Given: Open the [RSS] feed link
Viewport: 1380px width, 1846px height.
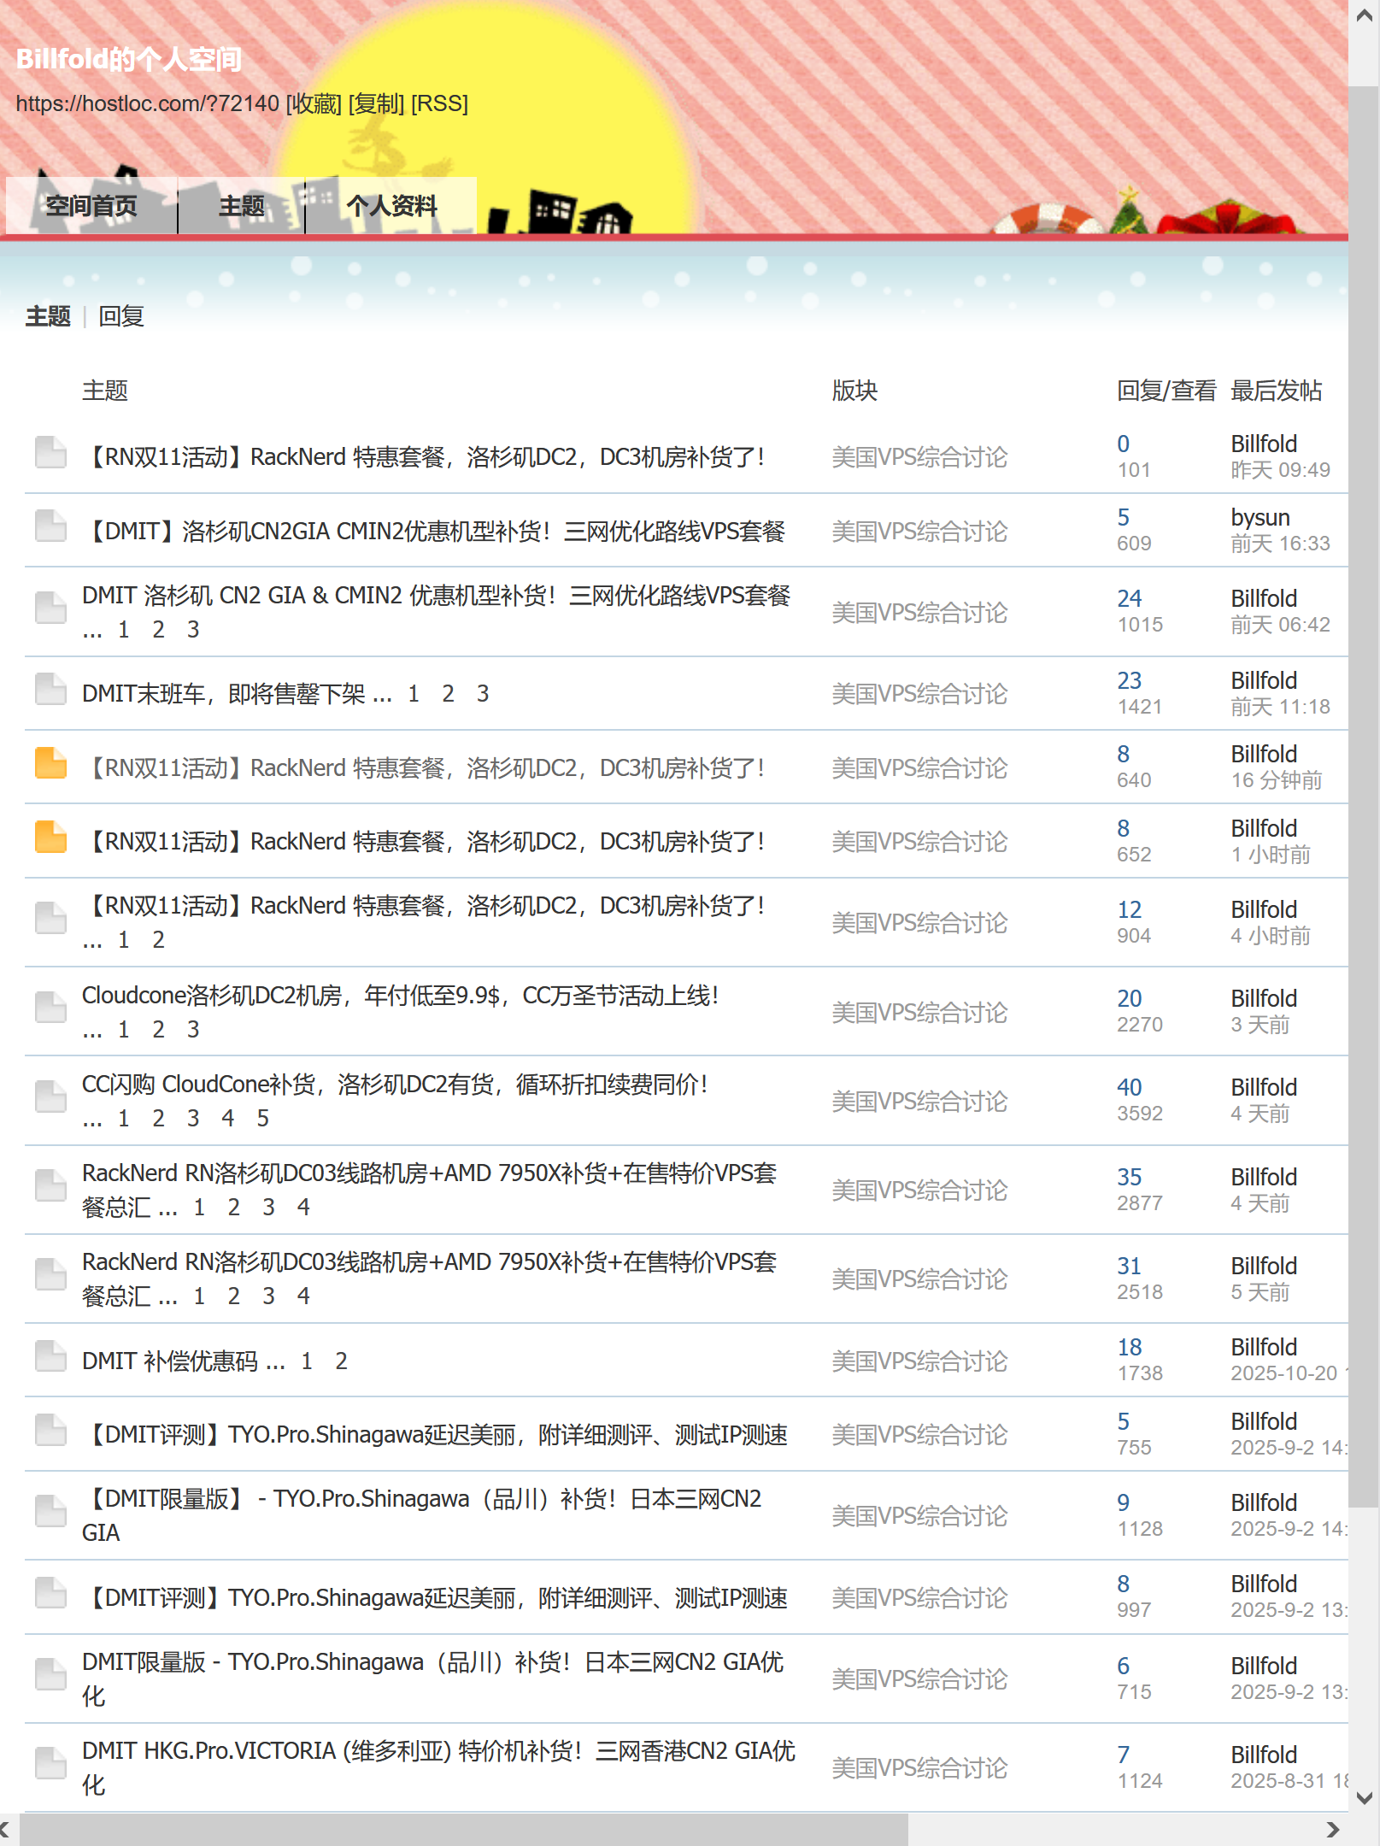Looking at the screenshot, I should pos(440,103).
